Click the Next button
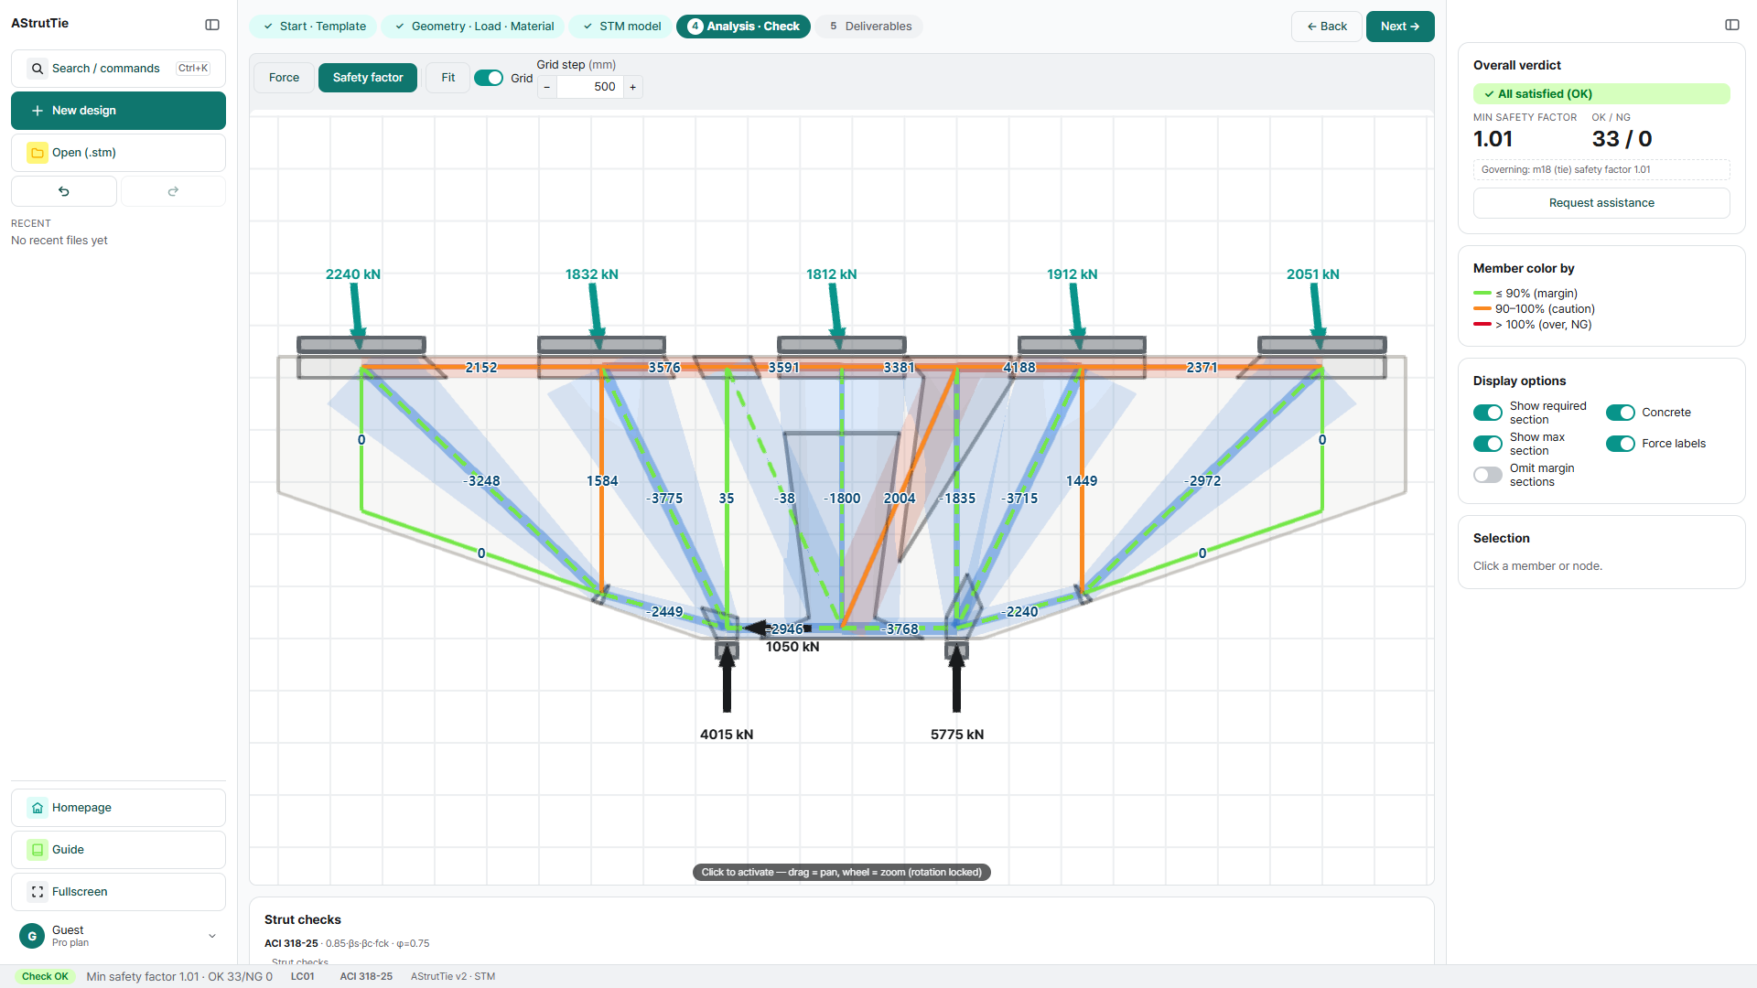 pyautogui.click(x=1400, y=27)
